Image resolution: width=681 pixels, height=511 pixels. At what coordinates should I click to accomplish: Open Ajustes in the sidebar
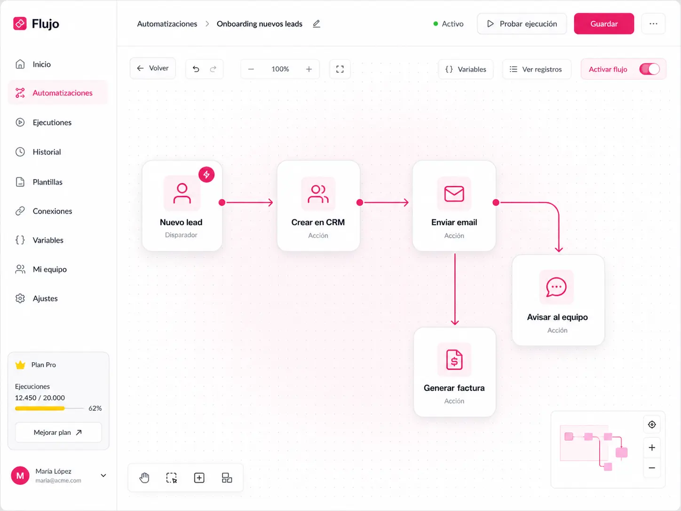pyautogui.click(x=58, y=298)
